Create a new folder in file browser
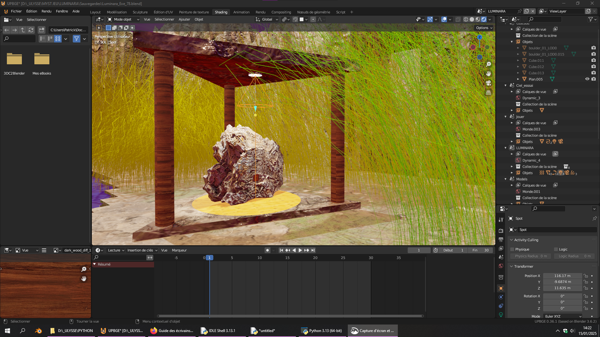This screenshot has width=600, height=337. 42,30
